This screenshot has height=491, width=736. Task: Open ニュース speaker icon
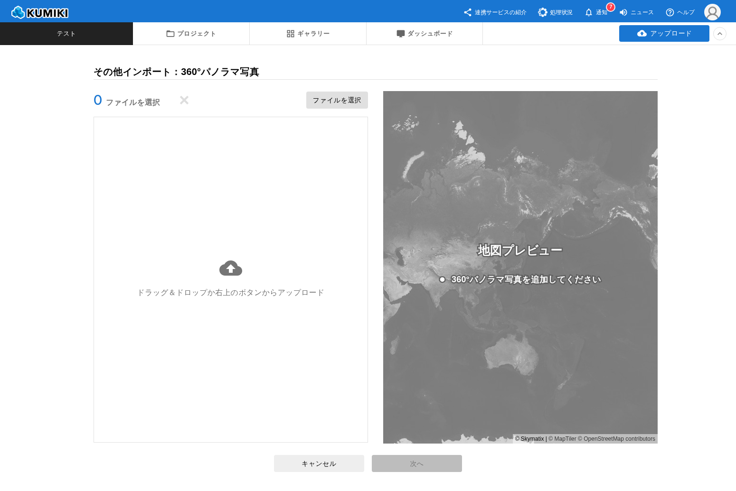click(x=623, y=12)
